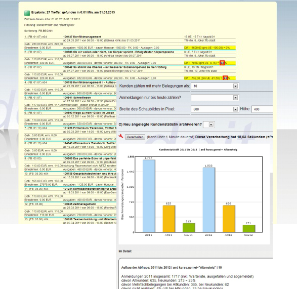Click the 'Zeitraum dieses Jobs' line

[x=52, y=19]
